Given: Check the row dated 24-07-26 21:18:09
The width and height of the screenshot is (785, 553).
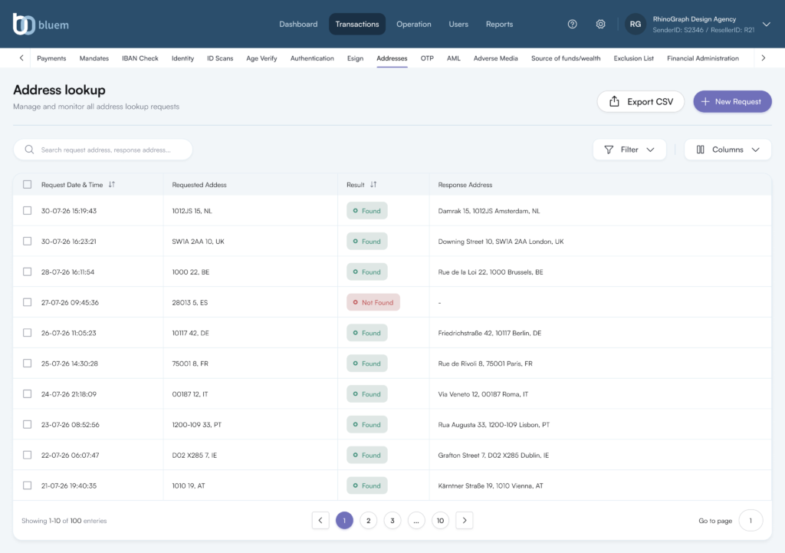Looking at the screenshot, I should point(27,394).
